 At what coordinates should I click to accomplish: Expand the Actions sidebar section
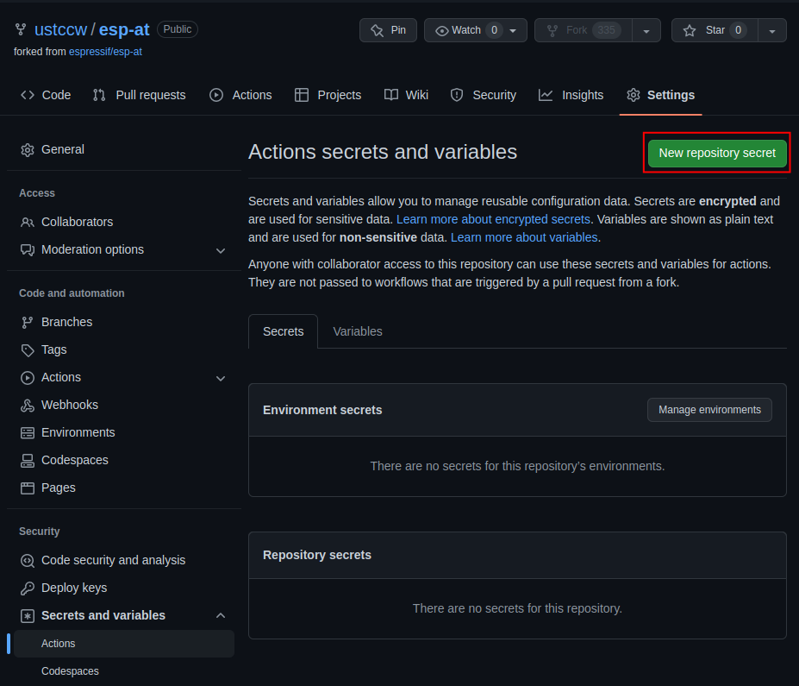pos(221,377)
